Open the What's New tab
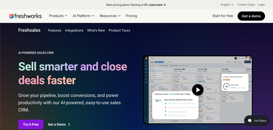The width and height of the screenshot is (273, 130). (96, 30)
